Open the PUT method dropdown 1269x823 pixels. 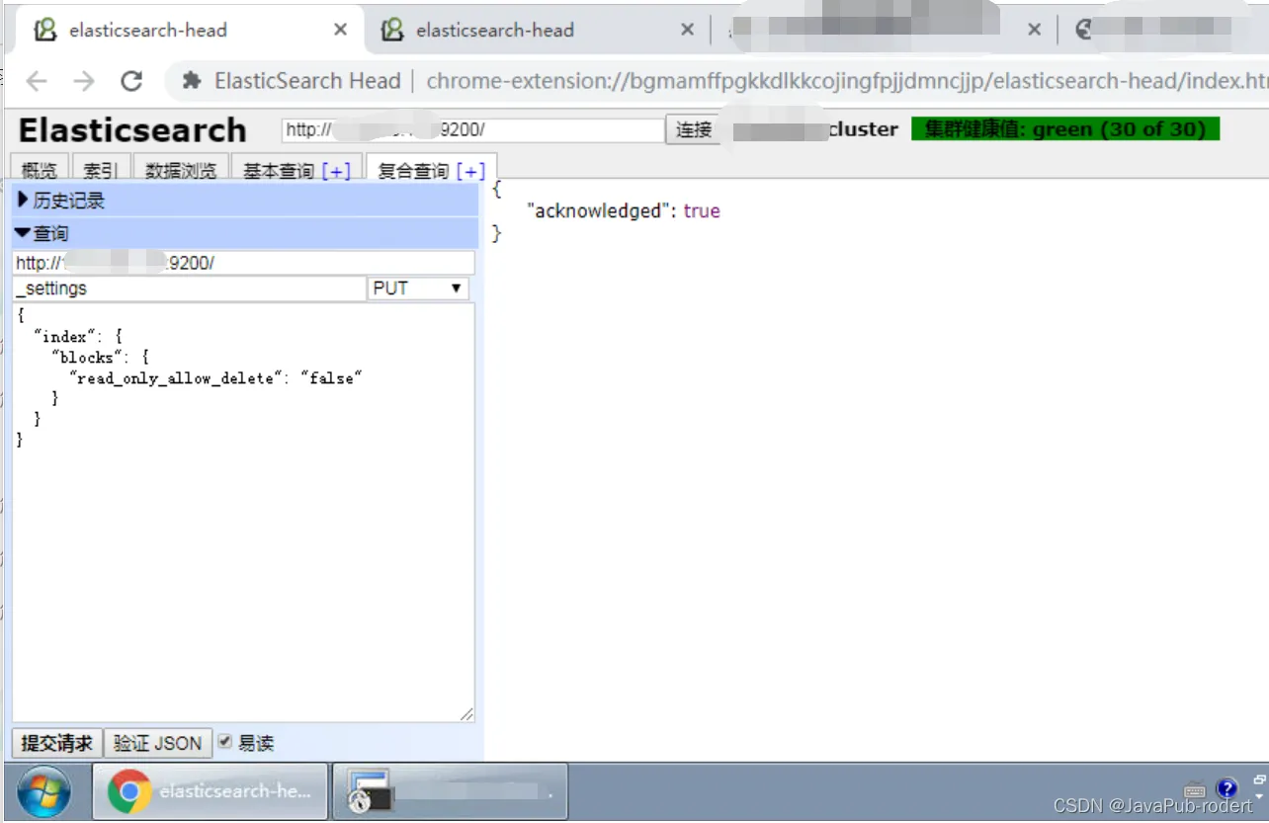coord(418,288)
